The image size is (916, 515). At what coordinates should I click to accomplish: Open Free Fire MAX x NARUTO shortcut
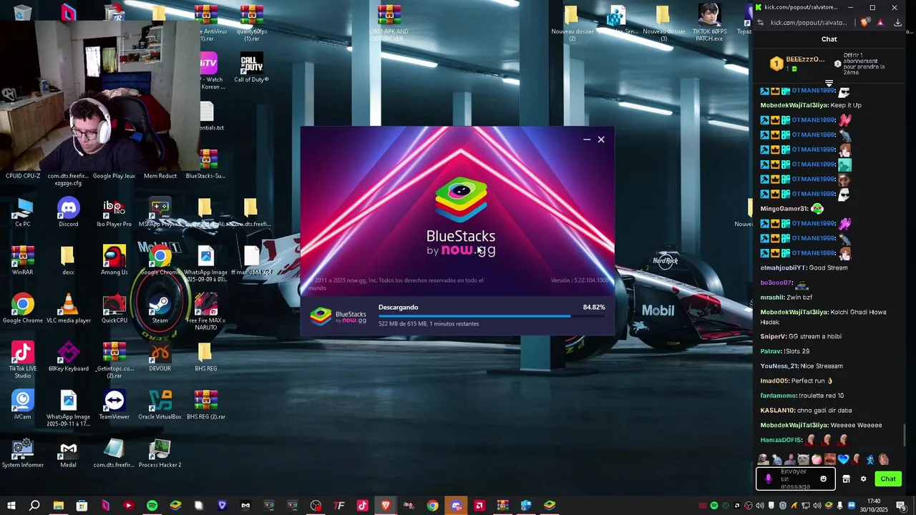206,312
